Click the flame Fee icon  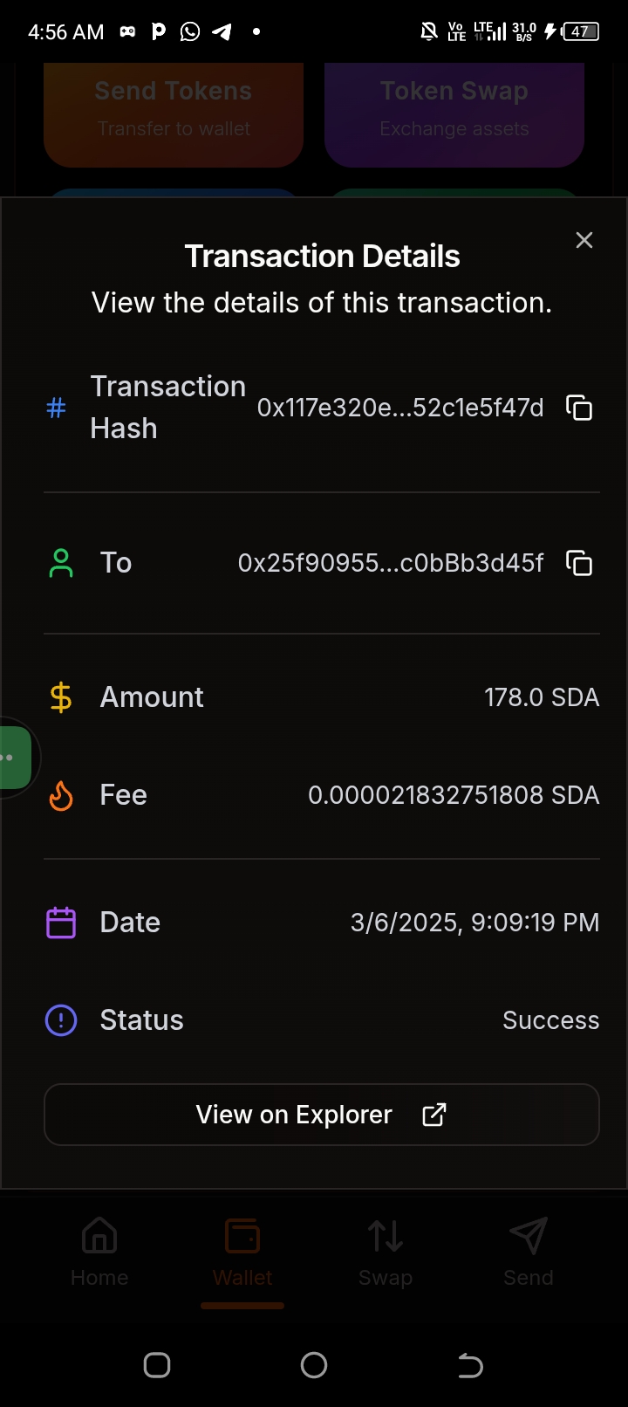[x=61, y=795]
